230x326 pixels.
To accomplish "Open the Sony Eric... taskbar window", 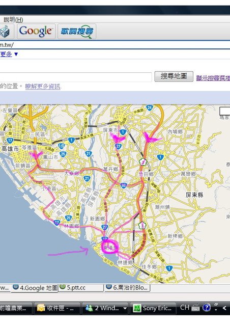I will coord(153,308).
